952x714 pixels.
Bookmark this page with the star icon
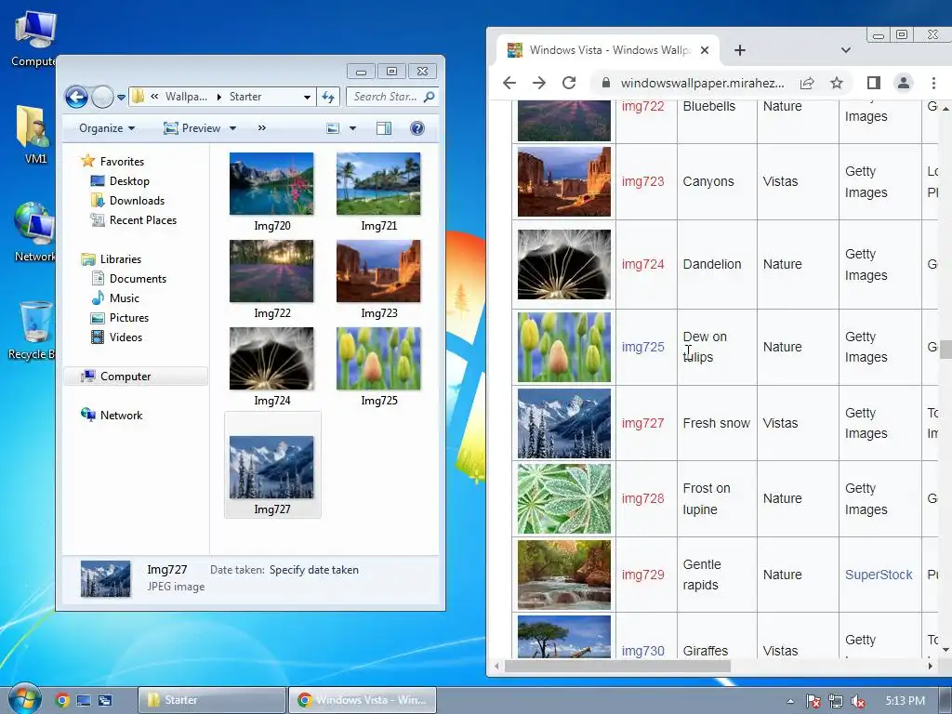click(837, 83)
